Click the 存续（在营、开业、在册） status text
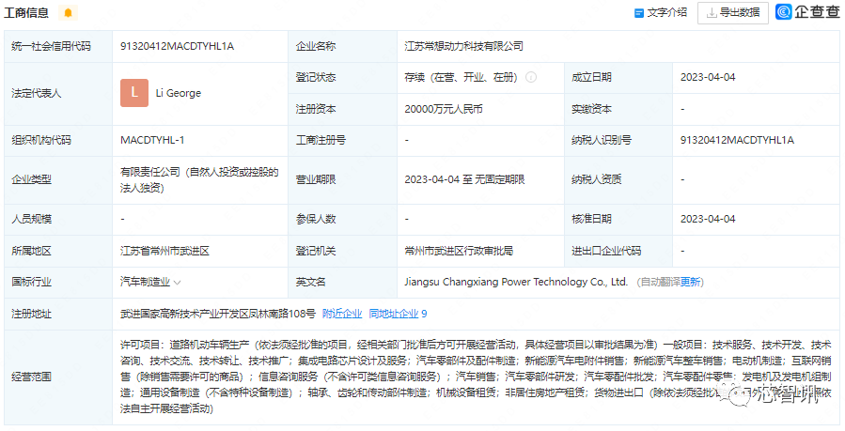The width and height of the screenshot is (845, 431). click(x=462, y=78)
